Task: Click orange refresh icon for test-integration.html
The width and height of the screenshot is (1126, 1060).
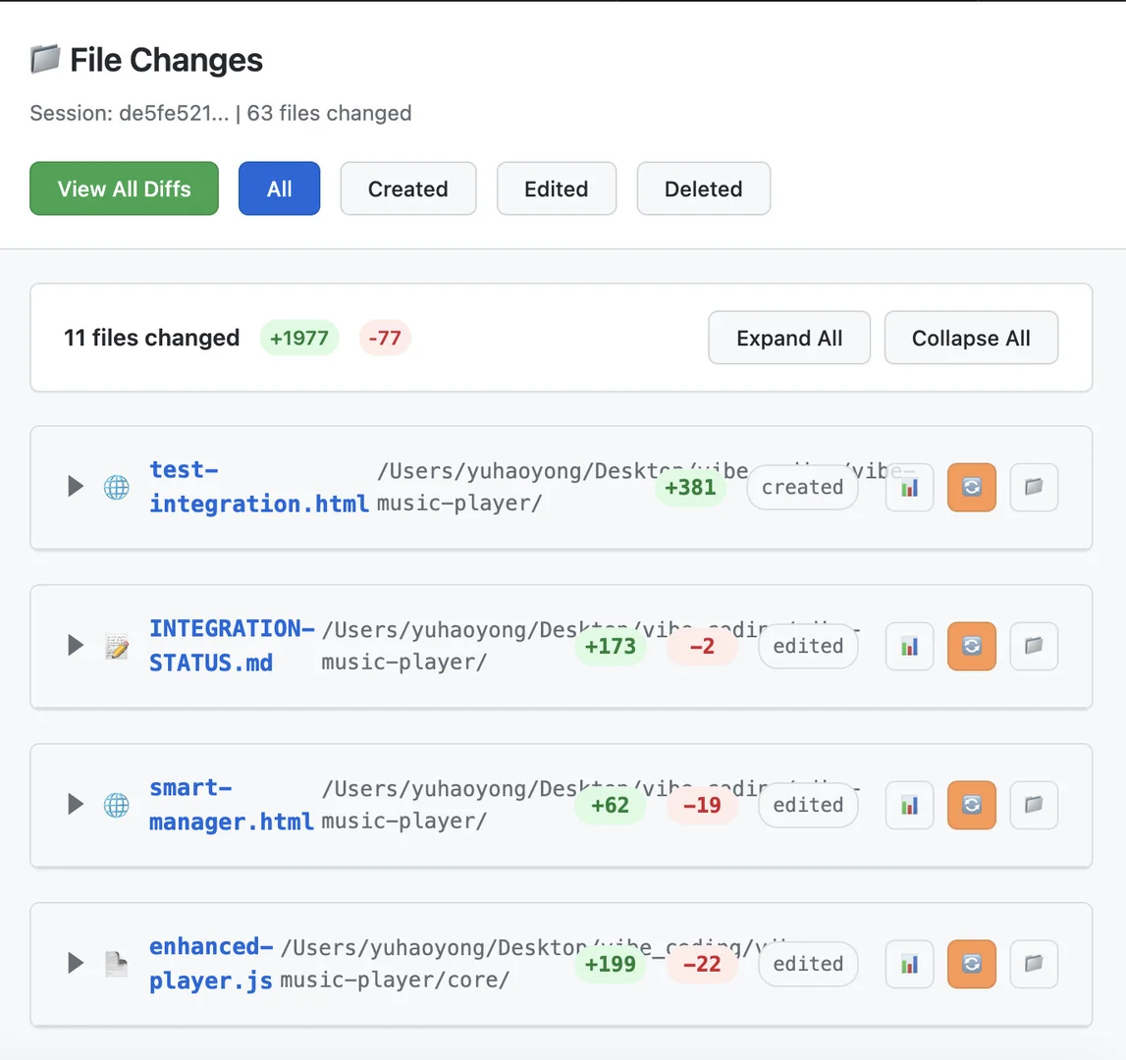Action: point(972,488)
